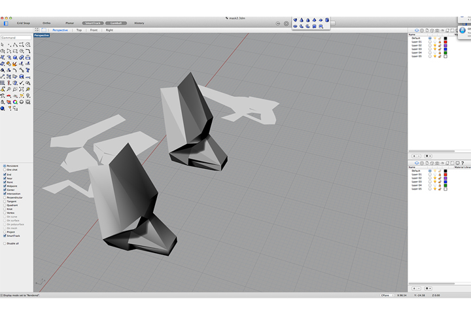Select the polyline drawing tool

click(15, 44)
